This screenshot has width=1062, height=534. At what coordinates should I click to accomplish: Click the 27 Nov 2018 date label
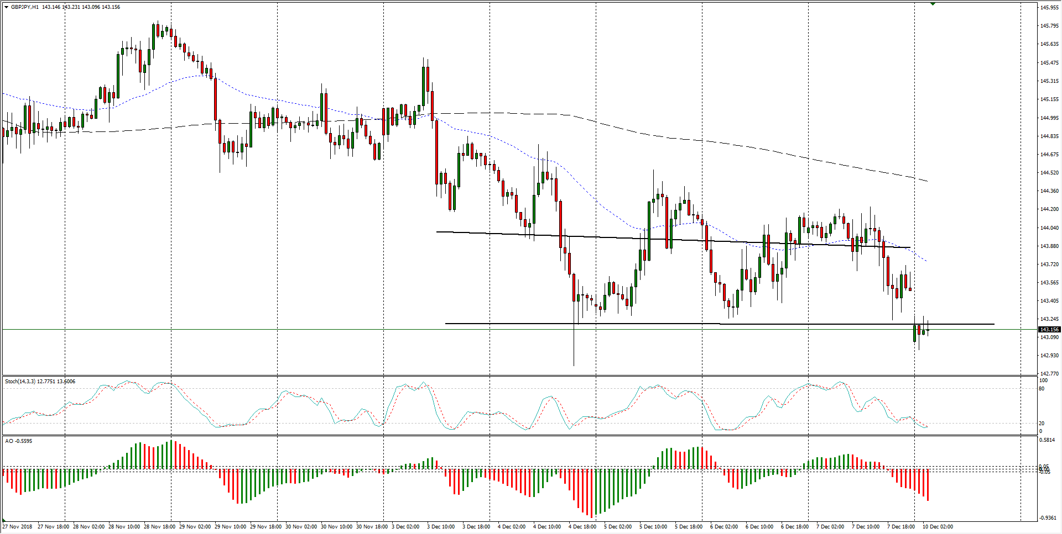tap(17, 527)
